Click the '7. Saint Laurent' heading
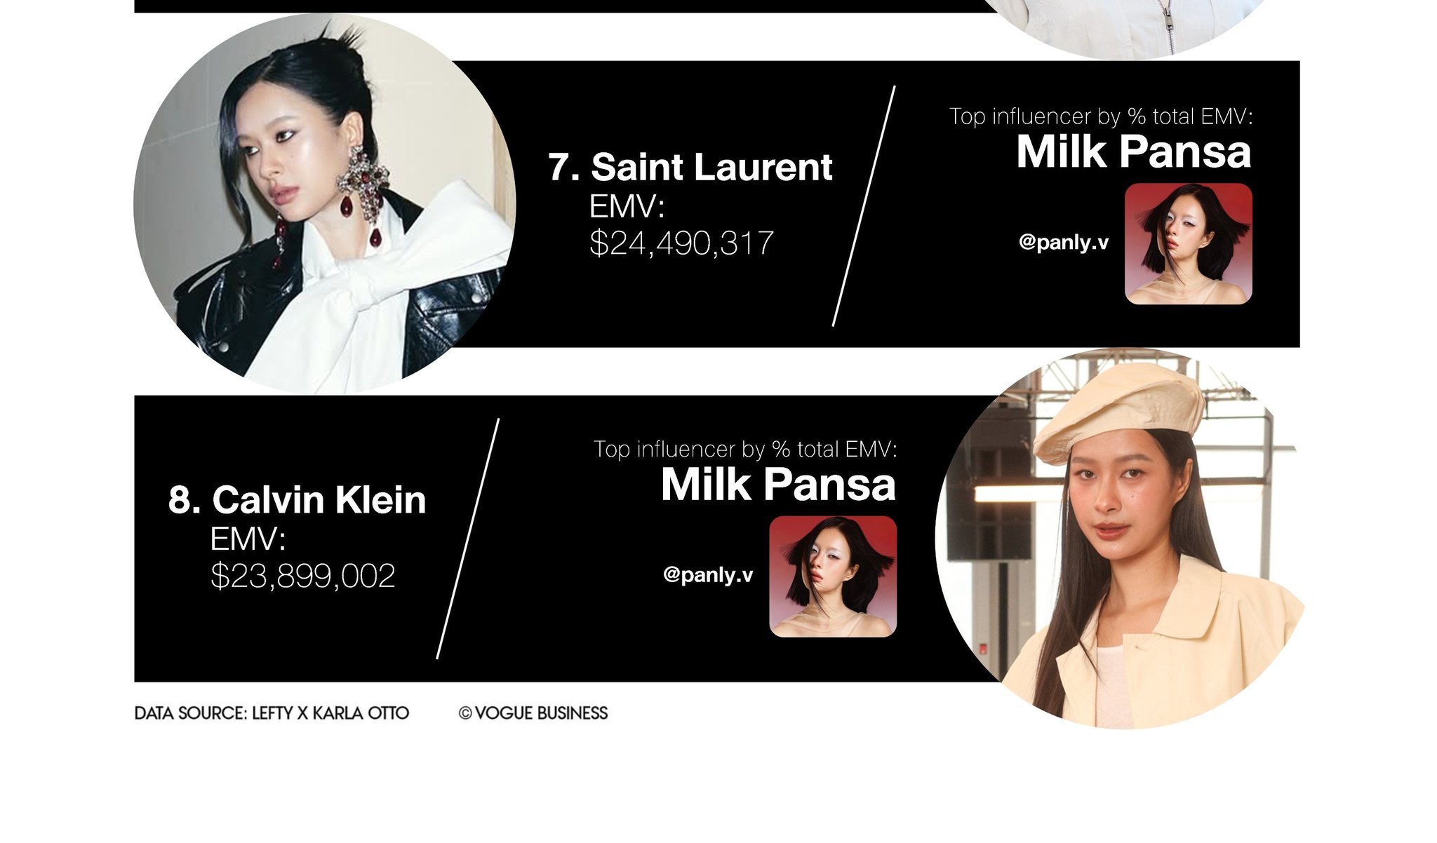This screenshot has width=1437, height=843. [x=690, y=167]
